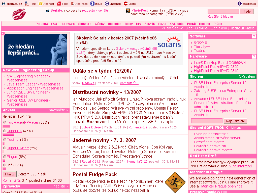Close the job advertisement banner
The image size is (258, 193).
coord(3,34)
